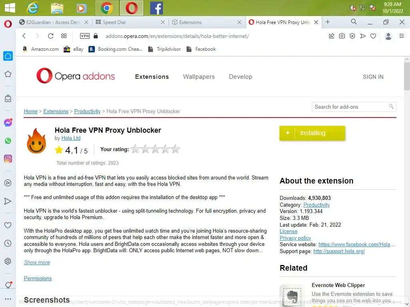Focus the Search for add-ons field
410x307 pixels.
click(354, 107)
